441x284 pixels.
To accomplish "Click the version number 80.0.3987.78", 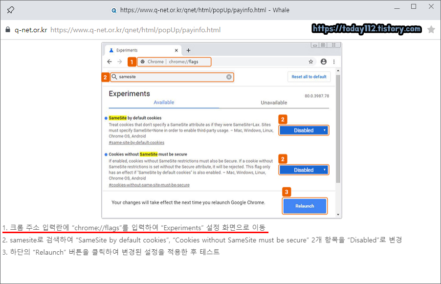I will click(317, 96).
